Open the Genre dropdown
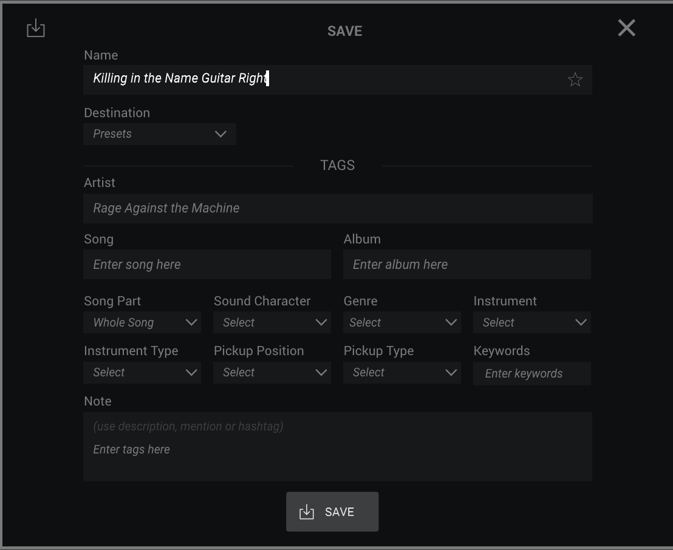Screen dimensions: 673x550 click(x=401, y=322)
